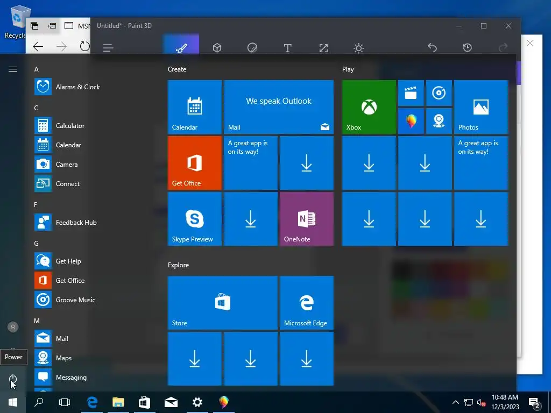This screenshot has width=551, height=413.
Task: Open the Groove Music small tile
Action: click(439, 93)
